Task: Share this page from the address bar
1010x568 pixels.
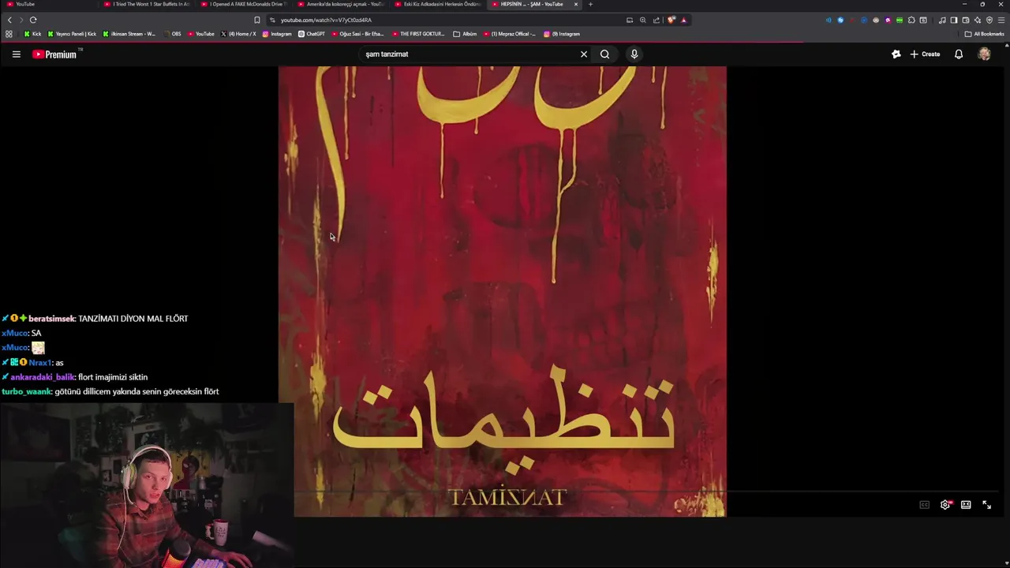Action: pos(656,20)
